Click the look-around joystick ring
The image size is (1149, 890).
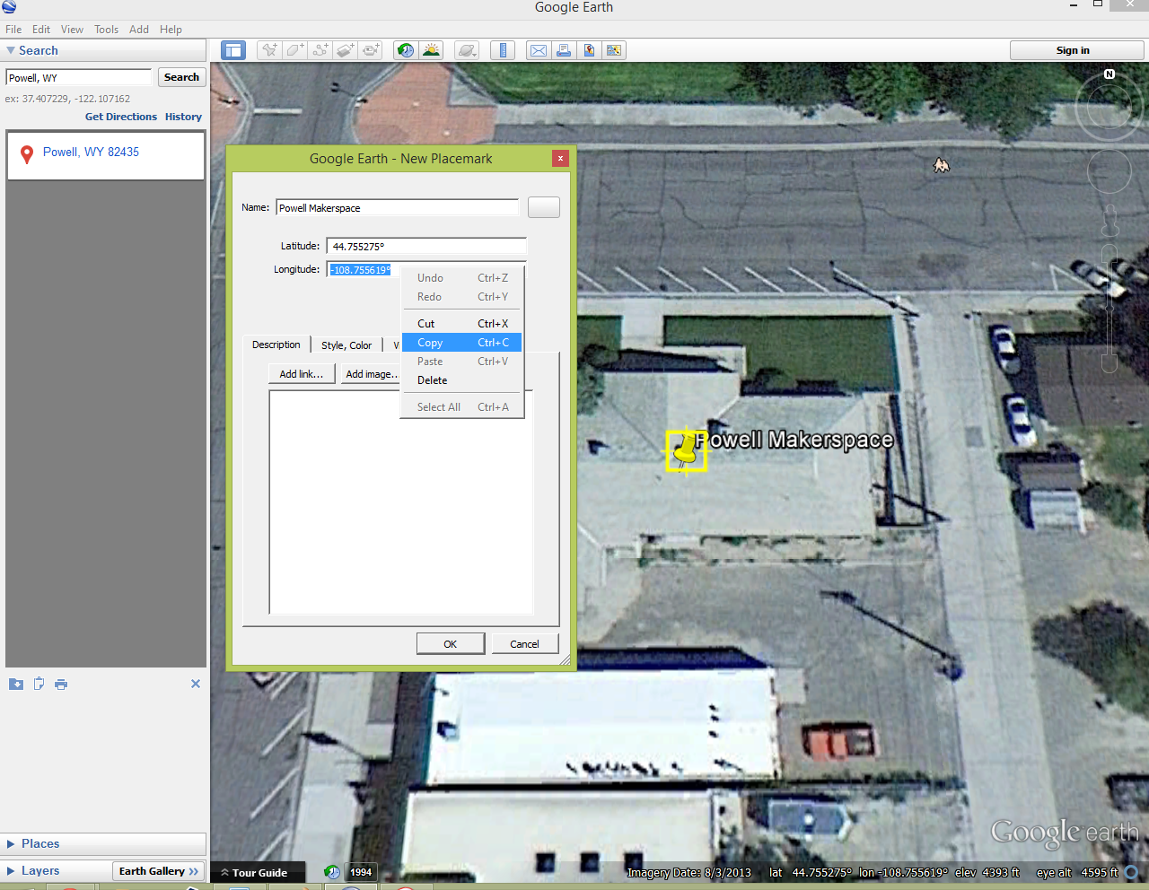pyautogui.click(x=1110, y=109)
